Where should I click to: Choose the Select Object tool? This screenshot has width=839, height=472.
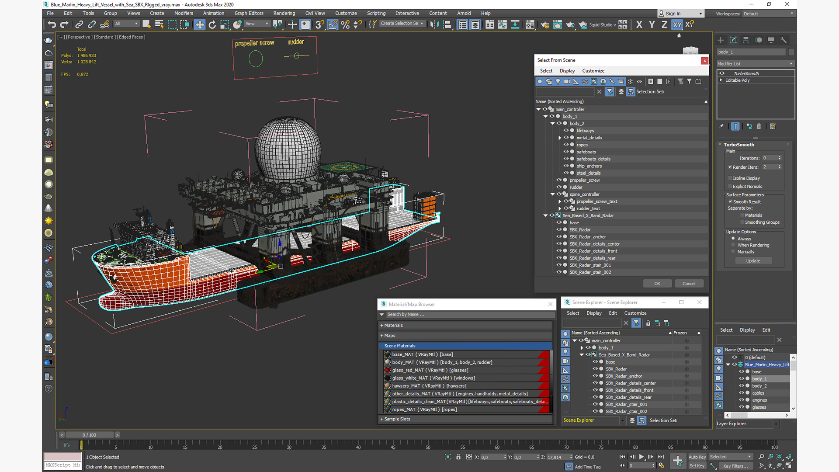[x=146, y=24]
